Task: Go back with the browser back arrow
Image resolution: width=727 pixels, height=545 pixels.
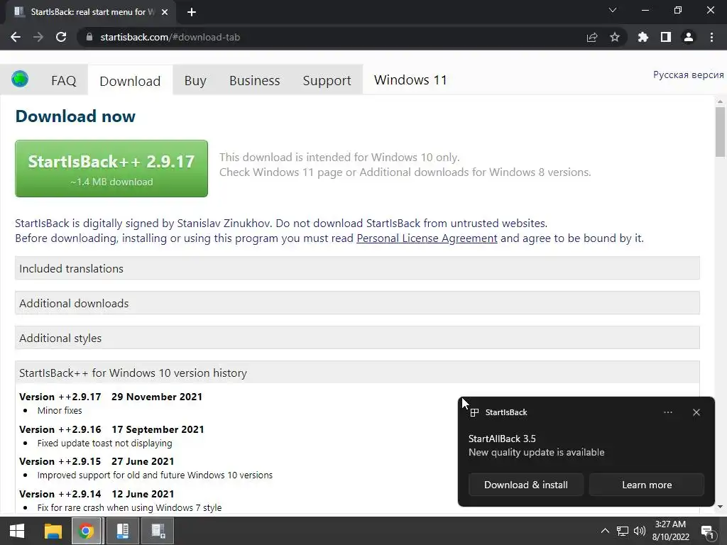Action: pyautogui.click(x=16, y=37)
